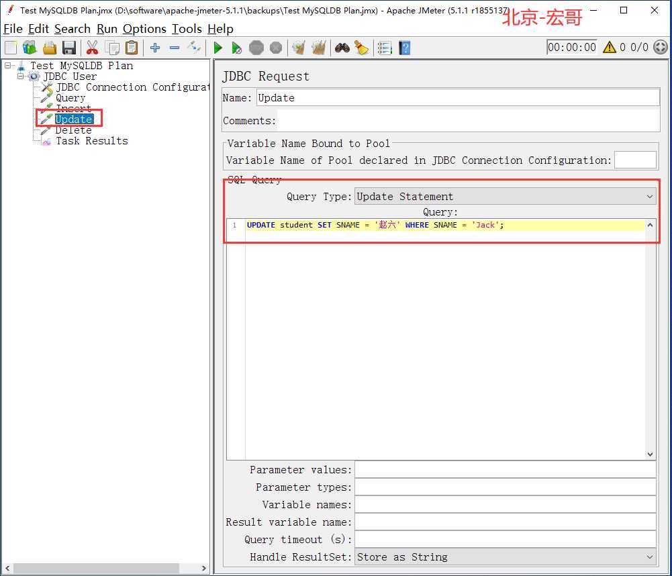Open the File menu

coord(13,29)
